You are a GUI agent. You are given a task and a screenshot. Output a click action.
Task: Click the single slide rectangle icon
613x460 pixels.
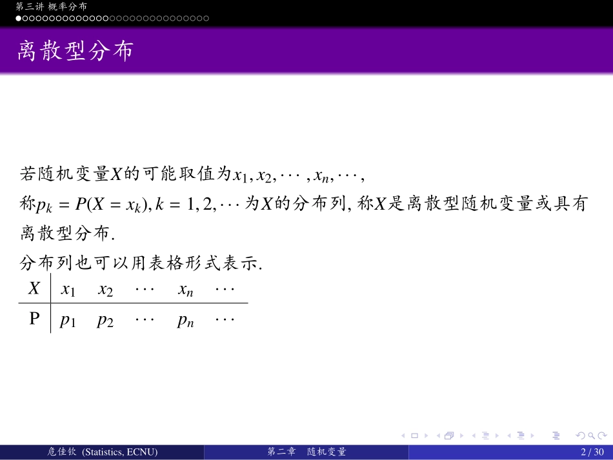pos(415,435)
